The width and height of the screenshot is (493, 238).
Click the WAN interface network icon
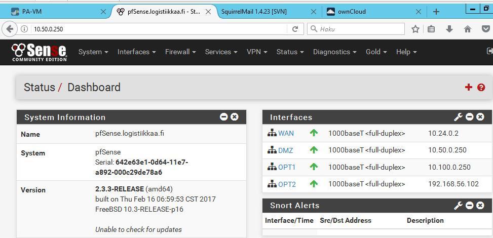pyautogui.click(x=272, y=133)
